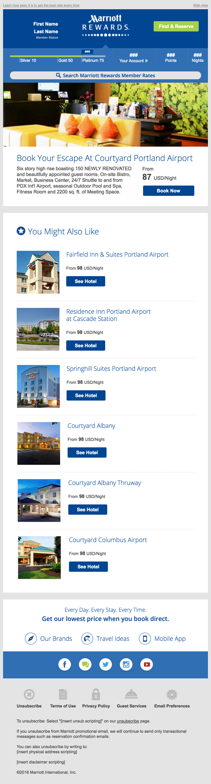Click the Guest Services bell icon
This screenshot has width=211, height=784.
(131, 694)
